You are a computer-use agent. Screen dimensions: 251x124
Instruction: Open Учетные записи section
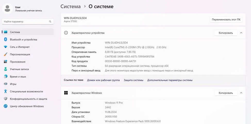pyautogui.click(x=28, y=69)
